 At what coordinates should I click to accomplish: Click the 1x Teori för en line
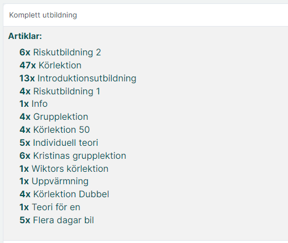coord(50,207)
